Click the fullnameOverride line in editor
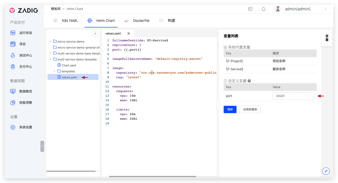 pyautogui.click(x=140, y=40)
